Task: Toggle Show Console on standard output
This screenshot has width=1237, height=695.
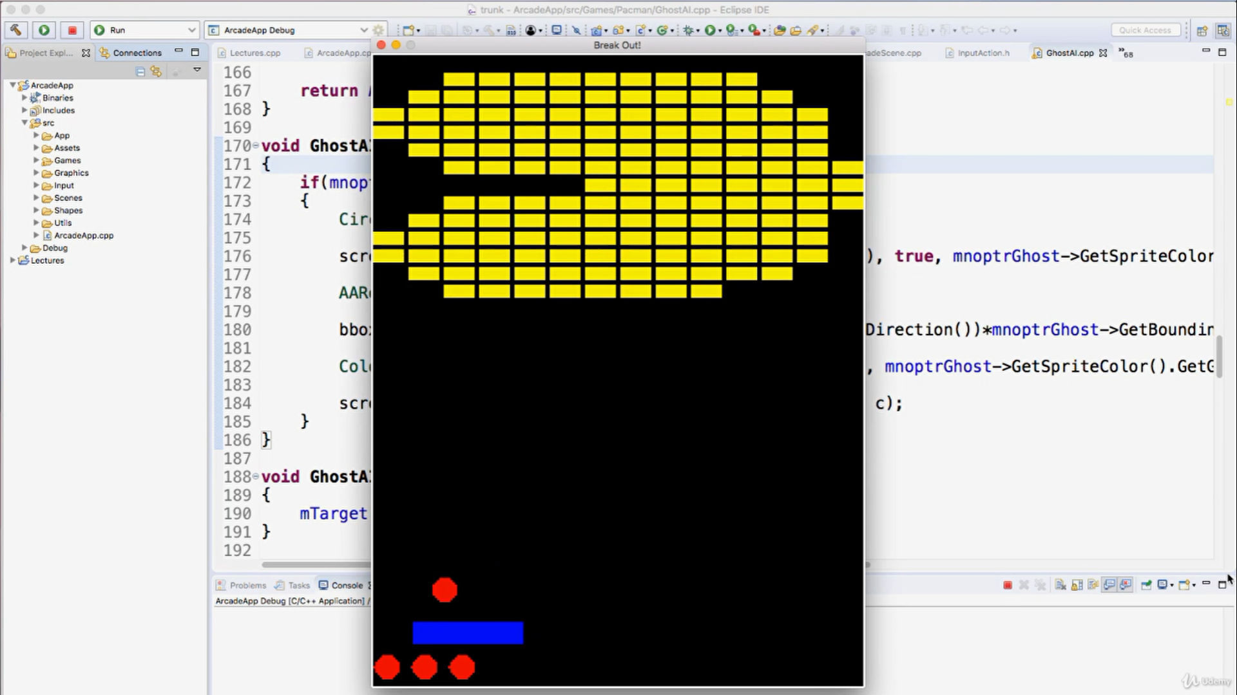Action: pyautogui.click(x=1109, y=585)
